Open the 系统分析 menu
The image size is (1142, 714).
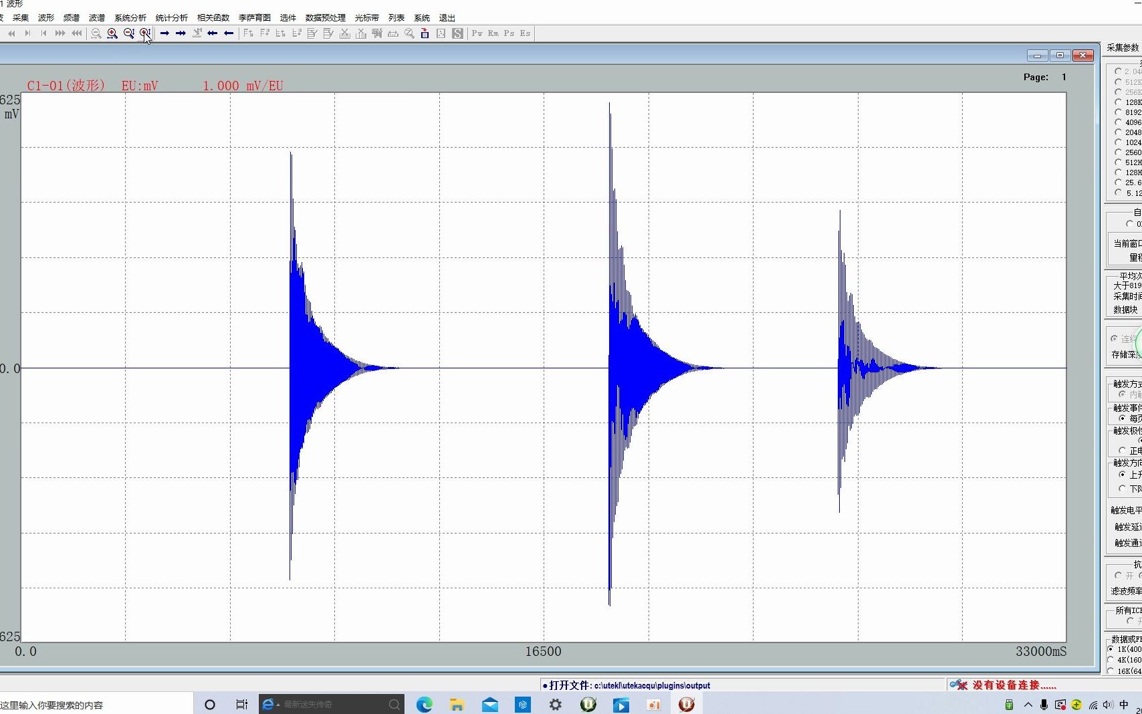[130, 17]
